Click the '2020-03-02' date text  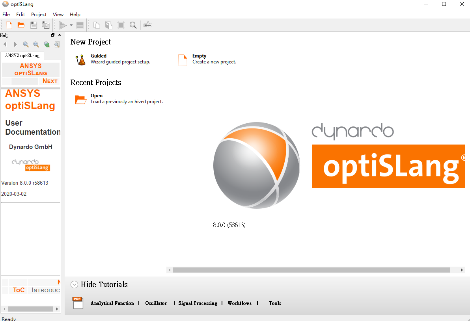click(x=14, y=194)
